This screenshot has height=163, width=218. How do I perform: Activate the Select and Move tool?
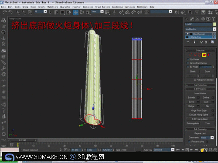click(76, 13)
